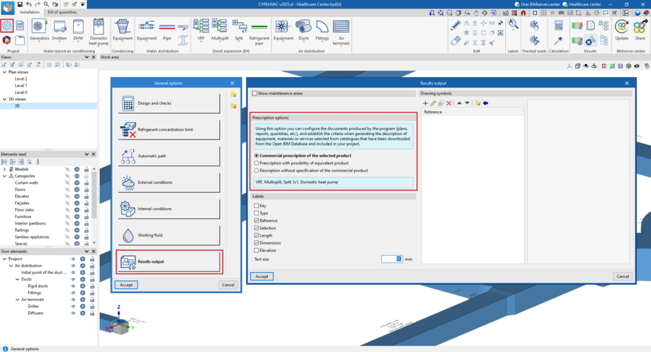Collapse the Plan views tree node
This screenshot has width=651, height=352.
click(4, 72)
